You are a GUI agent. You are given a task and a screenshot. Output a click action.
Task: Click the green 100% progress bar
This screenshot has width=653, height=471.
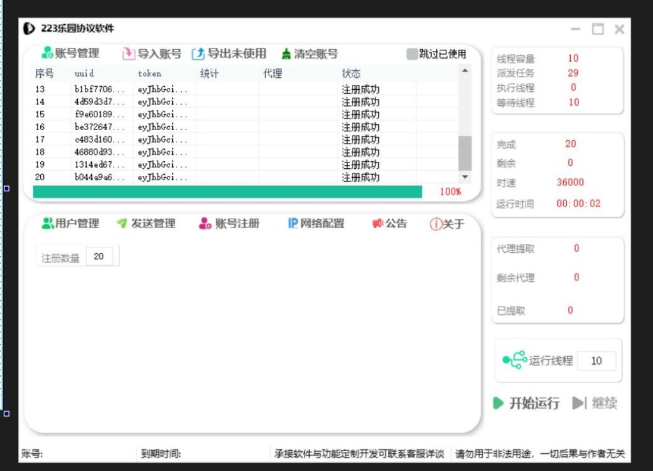[226, 191]
